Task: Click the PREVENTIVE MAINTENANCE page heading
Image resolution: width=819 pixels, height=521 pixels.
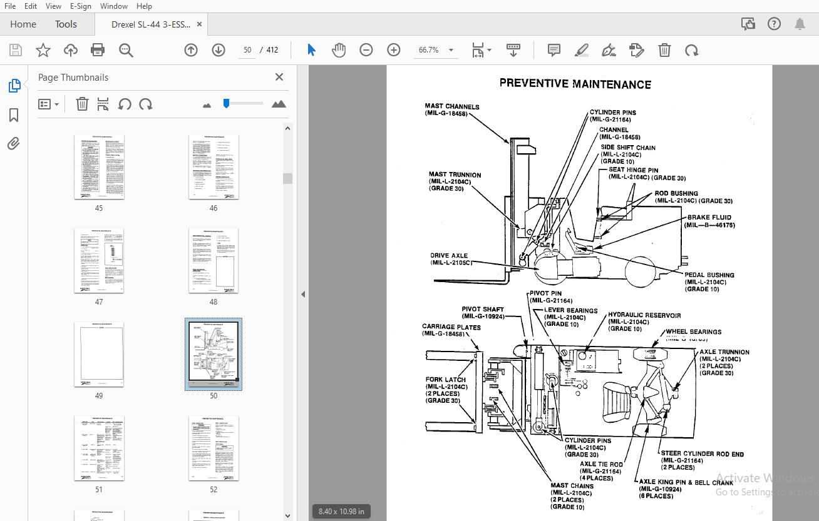Action: (x=575, y=84)
